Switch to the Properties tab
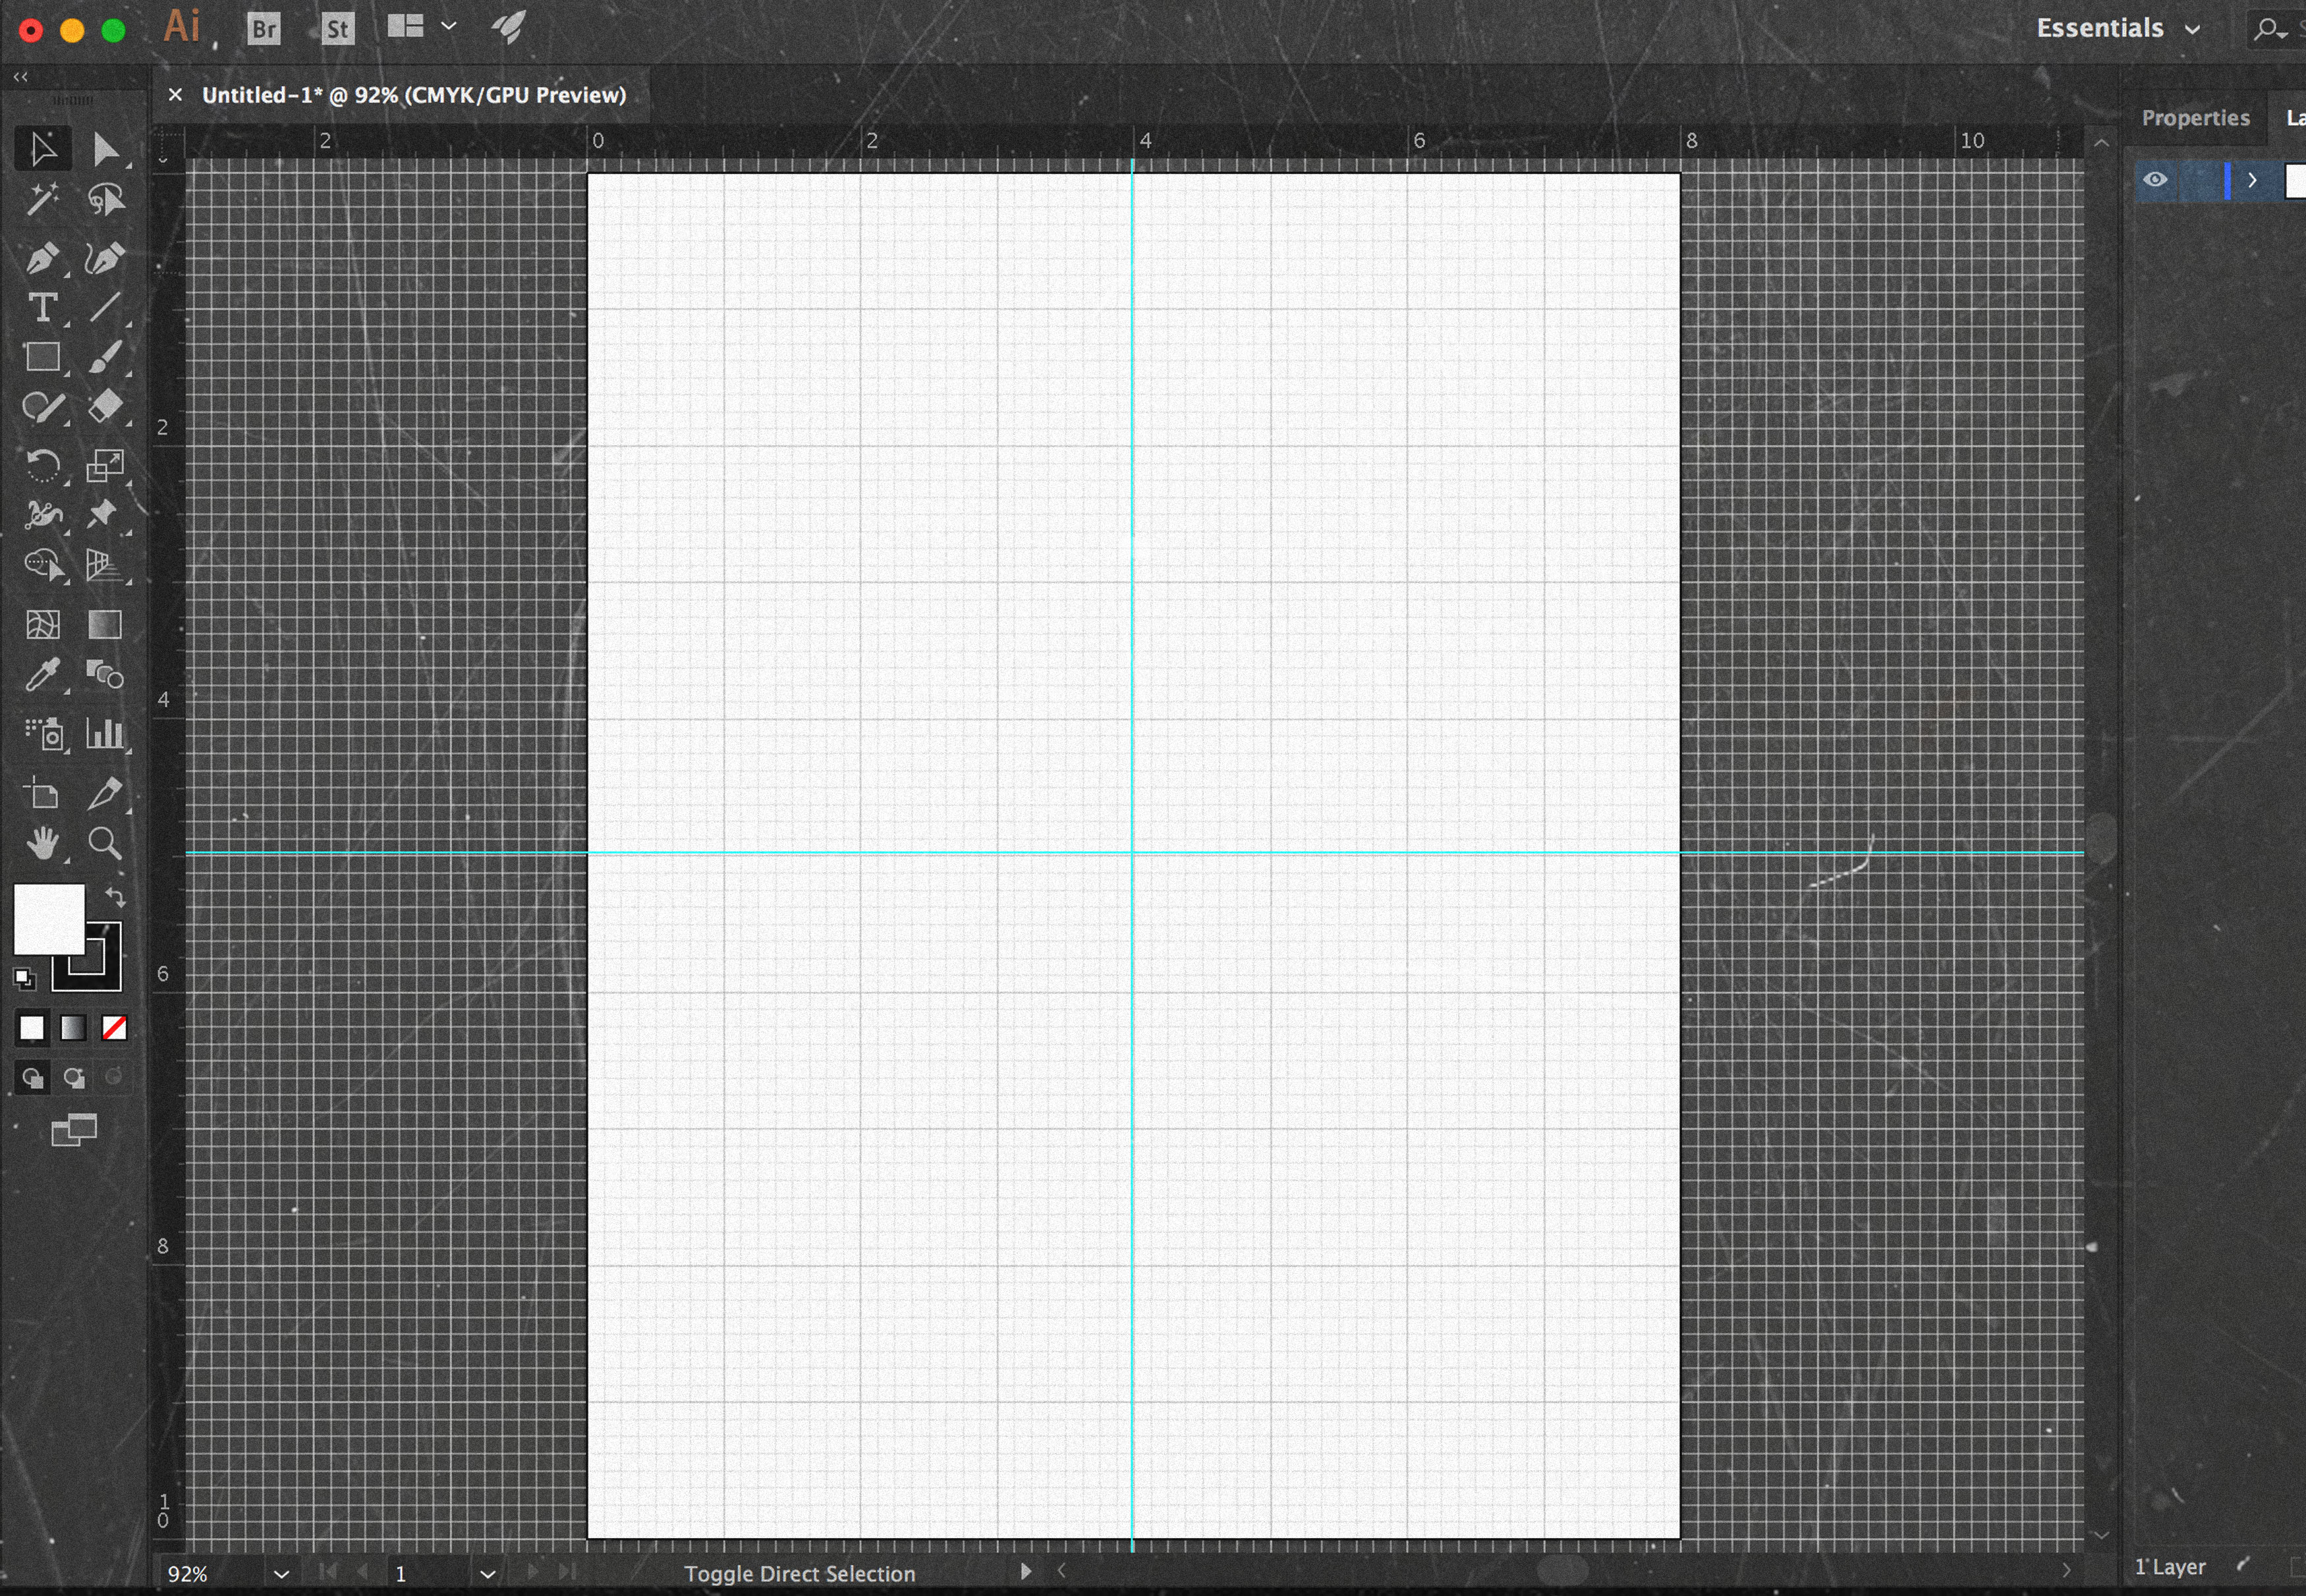The width and height of the screenshot is (2306, 1596). click(2195, 118)
